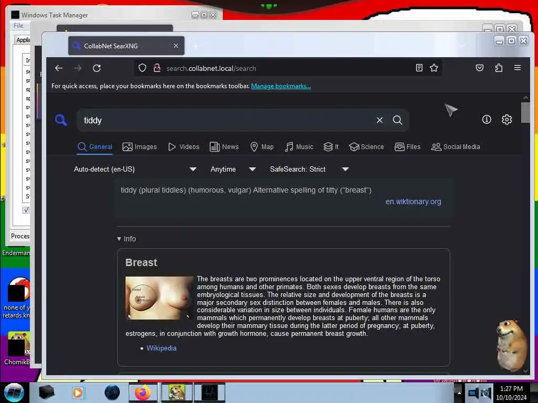Image resolution: width=538 pixels, height=403 pixels.
Task: Open the en.wiktionary.org link
Action: (x=413, y=201)
